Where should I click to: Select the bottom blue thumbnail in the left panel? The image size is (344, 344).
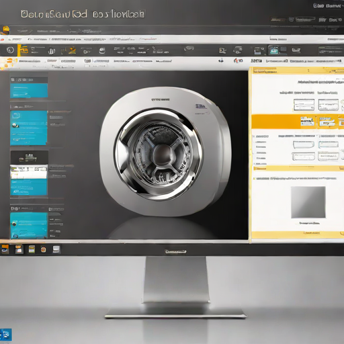click(29, 225)
